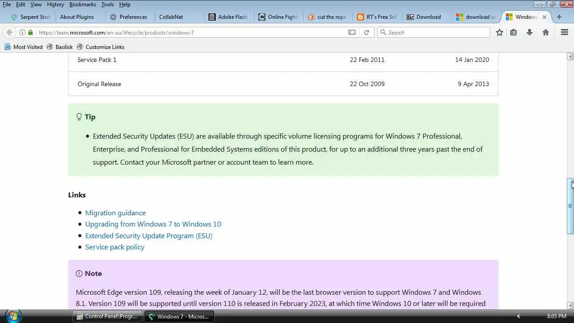574x323 pixels.
Task: Open the Windows Start orb
Action: pyautogui.click(x=12, y=316)
